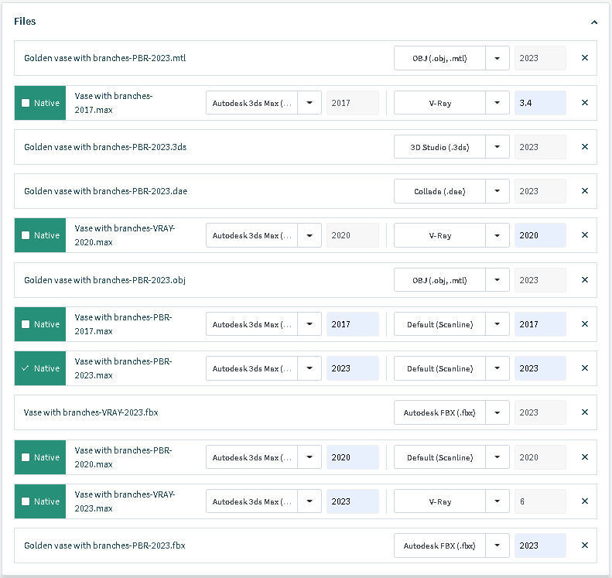Delete the Vase with branches-VRAY-2023.fbx file
Viewport: 612px width, 578px height.
[x=584, y=412]
